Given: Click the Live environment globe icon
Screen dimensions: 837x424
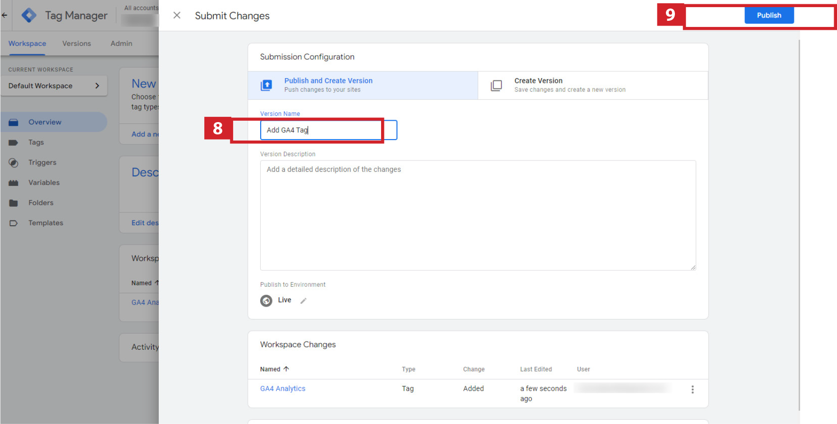Looking at the screenshot, I should (266, 300).
